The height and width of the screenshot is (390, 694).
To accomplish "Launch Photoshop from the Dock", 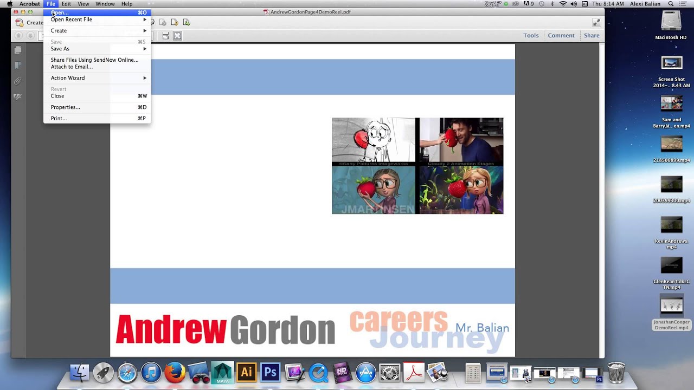I will (269, 373).
